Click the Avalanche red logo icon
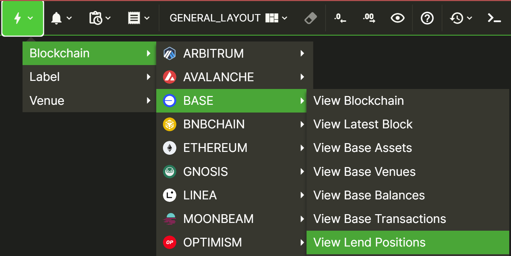511x256 pixels. tap(170, 77)
